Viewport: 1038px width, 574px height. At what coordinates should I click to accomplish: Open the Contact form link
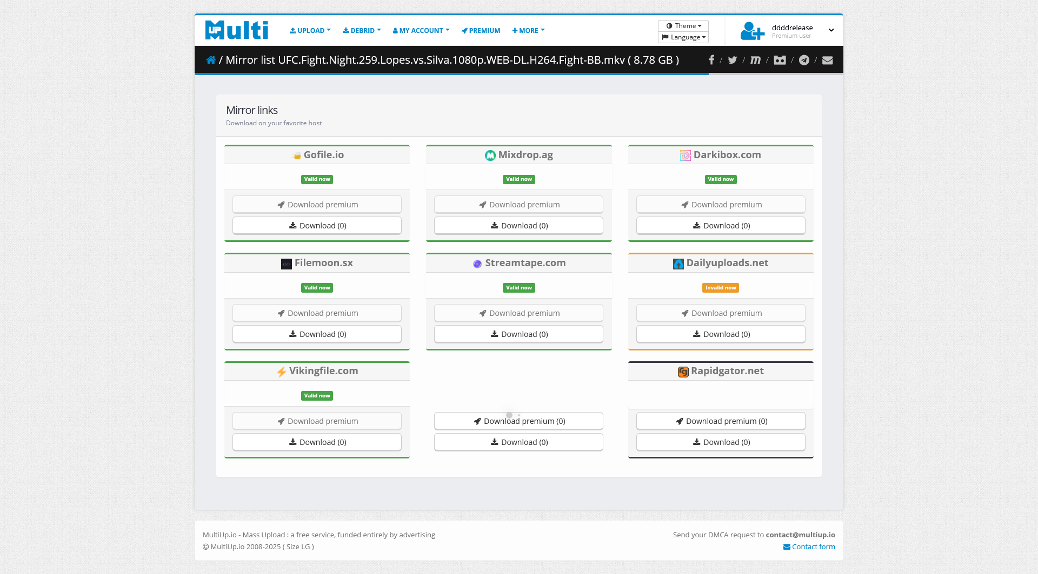point(809,547)
